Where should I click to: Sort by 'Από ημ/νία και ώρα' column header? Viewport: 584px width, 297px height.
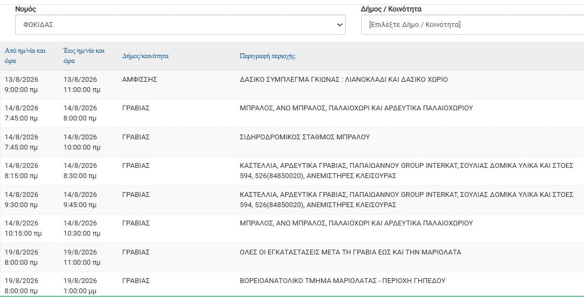pos(25,56)
